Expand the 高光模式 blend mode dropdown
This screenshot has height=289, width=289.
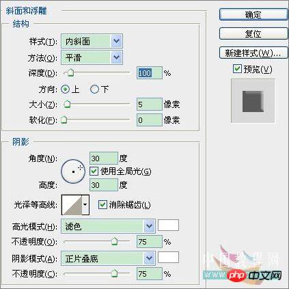tap(108, 226)
